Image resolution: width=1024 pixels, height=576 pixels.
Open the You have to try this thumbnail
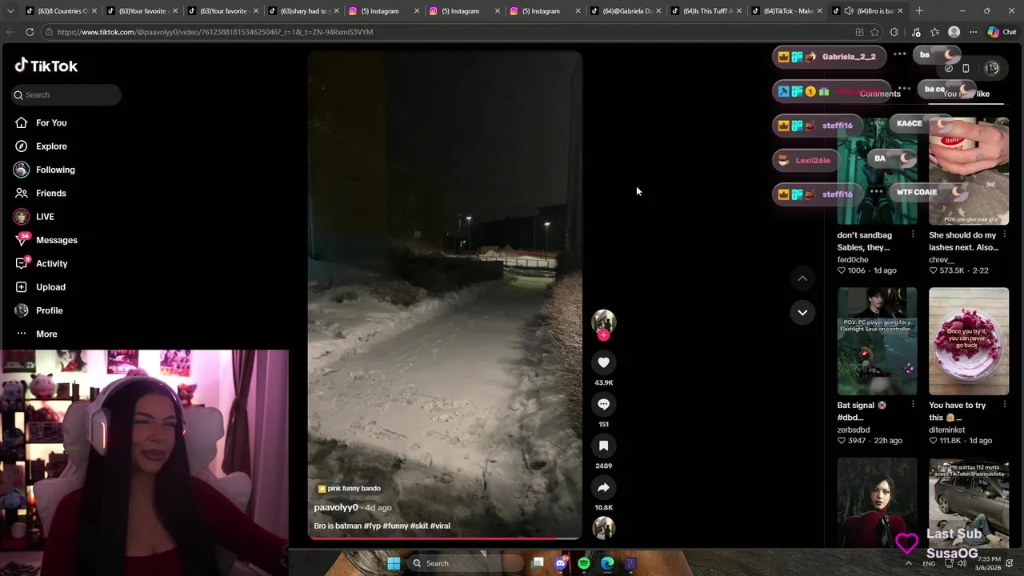click(x=969, y=342)
